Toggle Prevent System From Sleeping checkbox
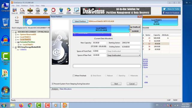Screen dimensions: 192x108 [x=53, y=84]
